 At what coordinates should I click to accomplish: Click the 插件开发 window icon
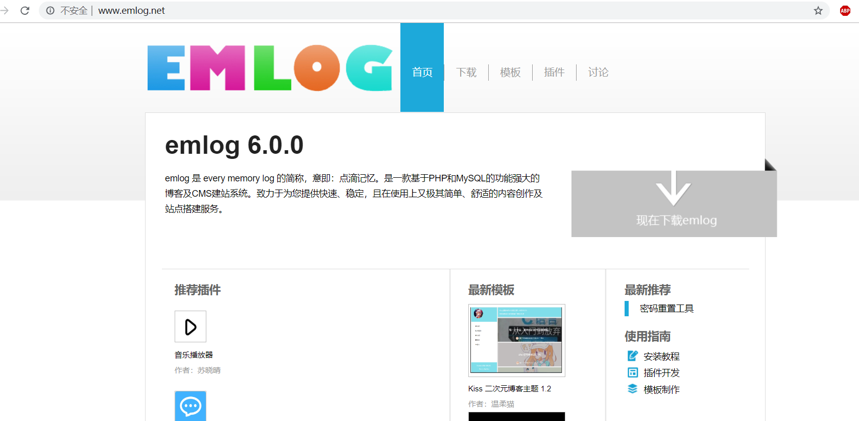[633, 372]
